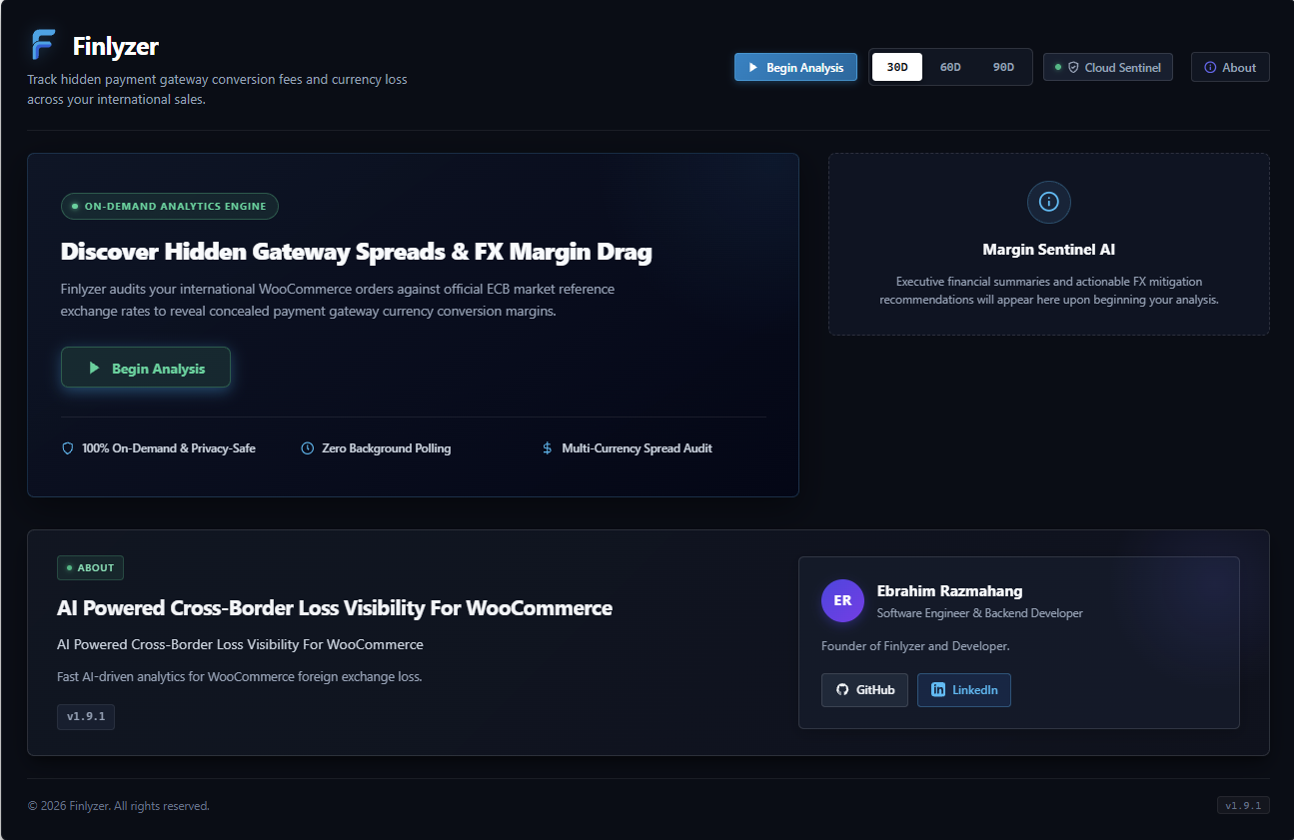
Task: Click the ON-DEMAND ANALYTICS ENGINE badge
Action: (170, 207)
